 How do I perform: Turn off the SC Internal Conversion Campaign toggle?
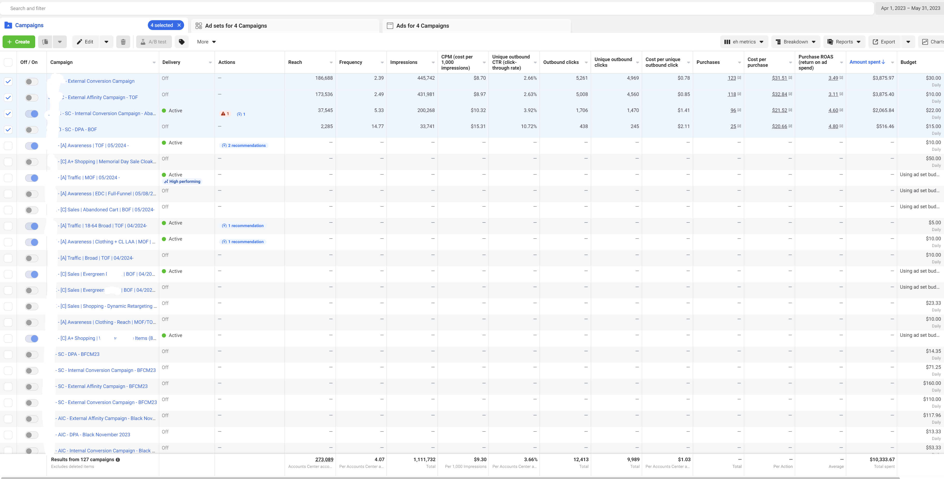pyautogui.click(x=32, y=114)
